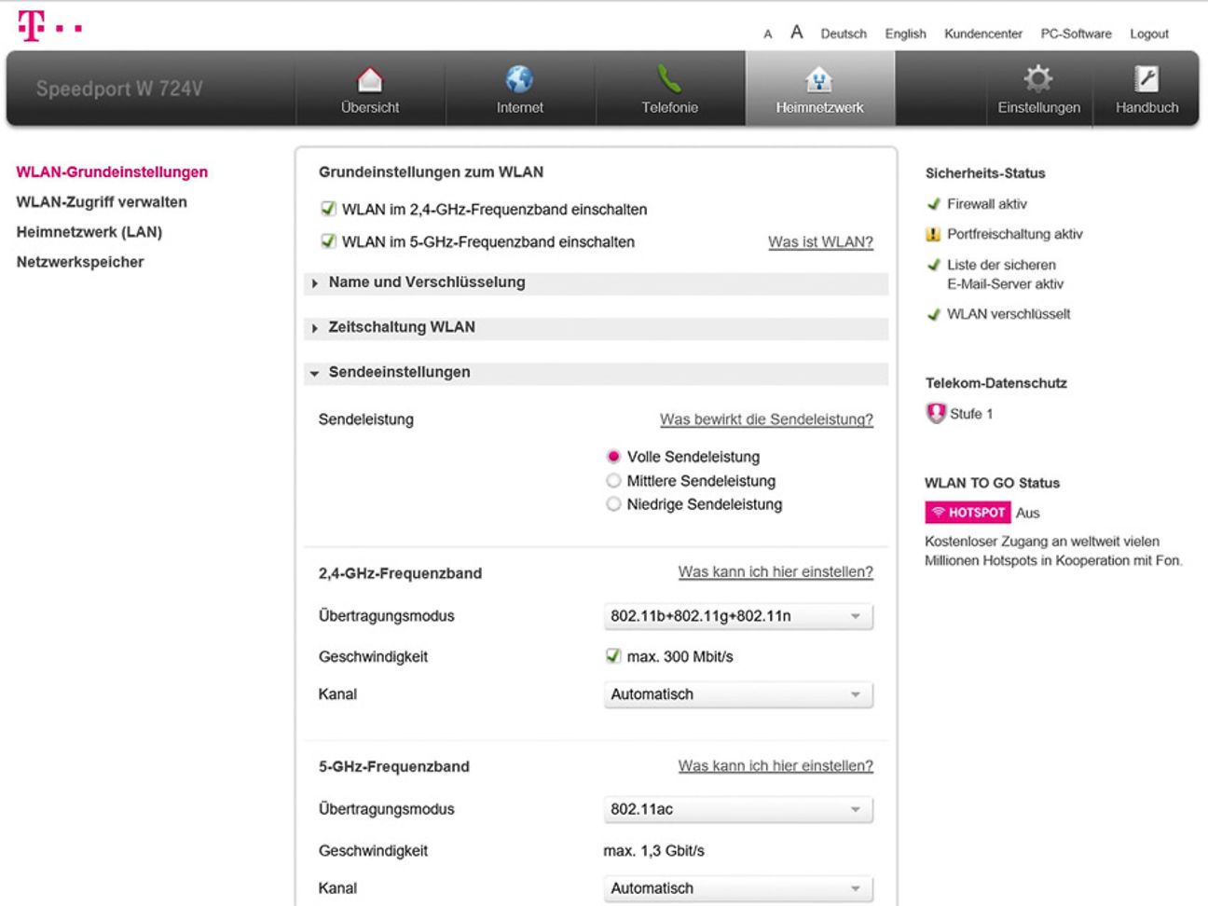Open the Heimnetzwerk tab
The image size is (1208, 906).
coord(820,89)
